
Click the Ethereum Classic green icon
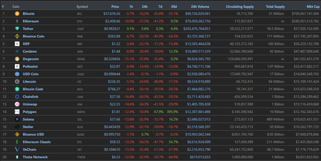[x=17, y=142]
